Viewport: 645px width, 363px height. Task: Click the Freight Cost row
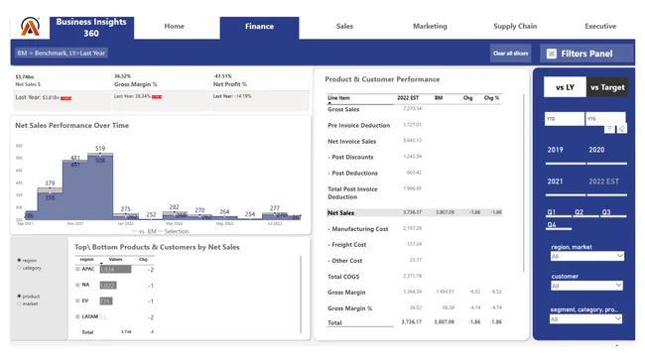(x=414, y=245)
